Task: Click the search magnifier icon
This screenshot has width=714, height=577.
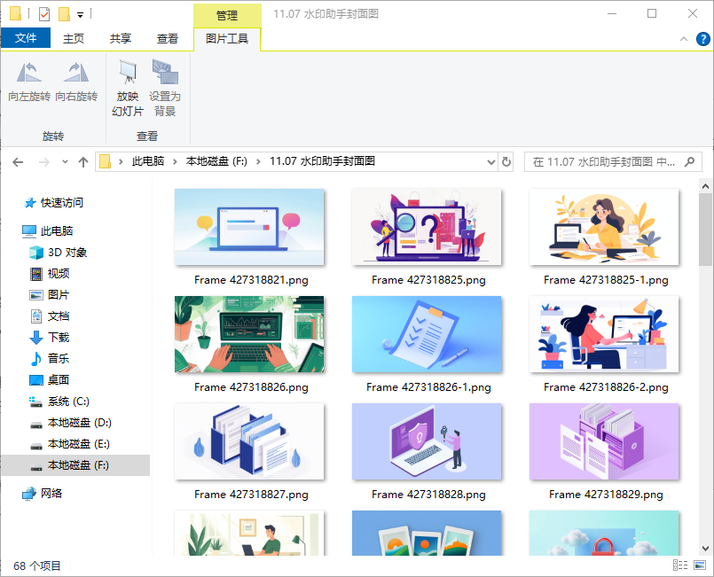Action: pos(689,162)
